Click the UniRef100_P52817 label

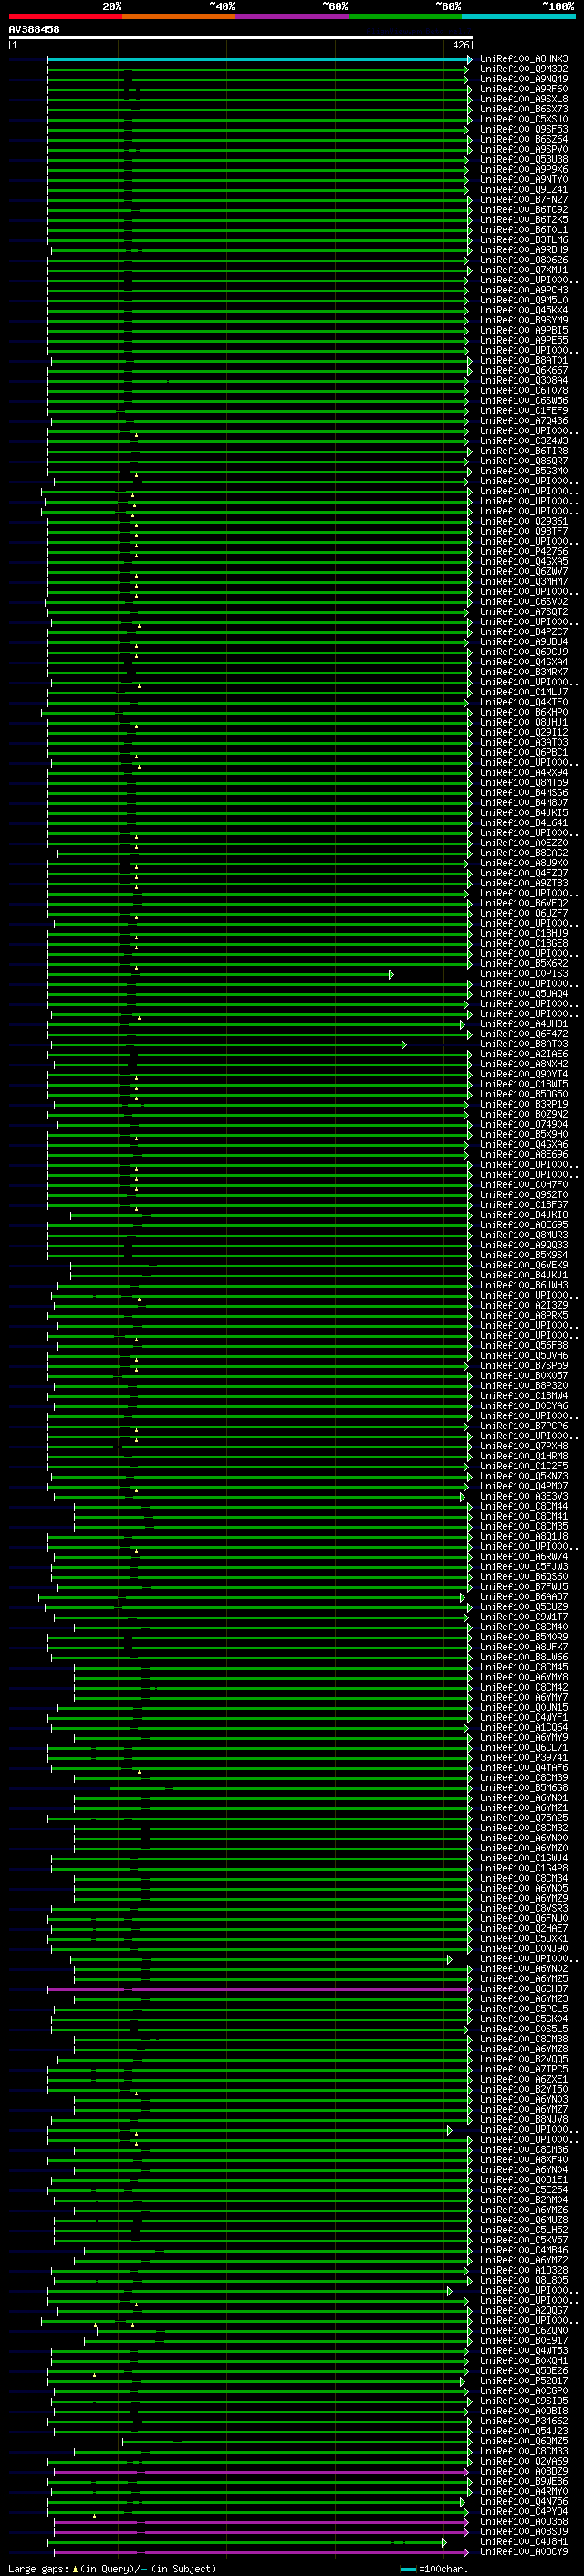coord(524,2380)
